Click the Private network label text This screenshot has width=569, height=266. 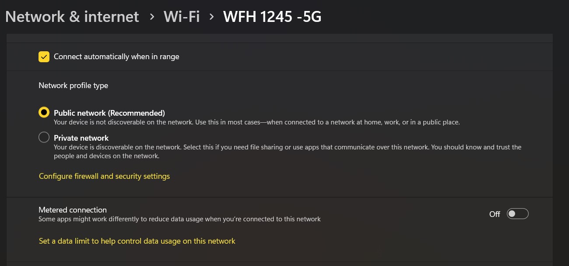(81, 138)
